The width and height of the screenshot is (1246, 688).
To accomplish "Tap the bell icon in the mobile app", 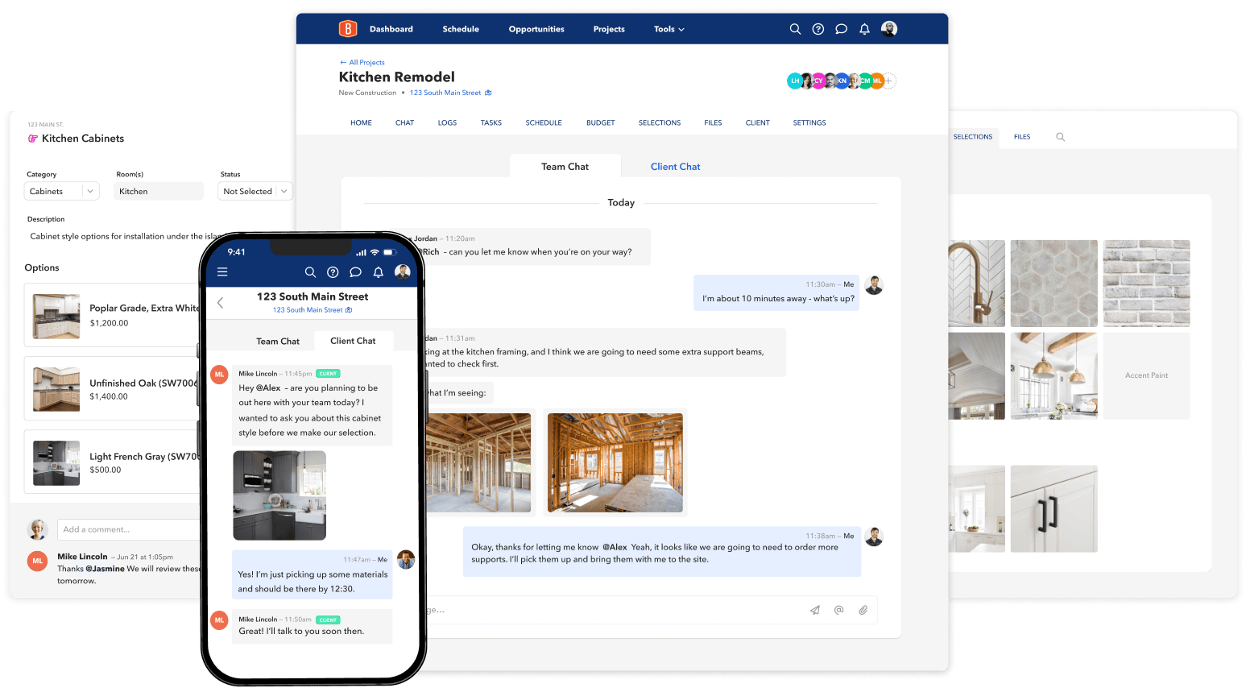I will 378,272.
